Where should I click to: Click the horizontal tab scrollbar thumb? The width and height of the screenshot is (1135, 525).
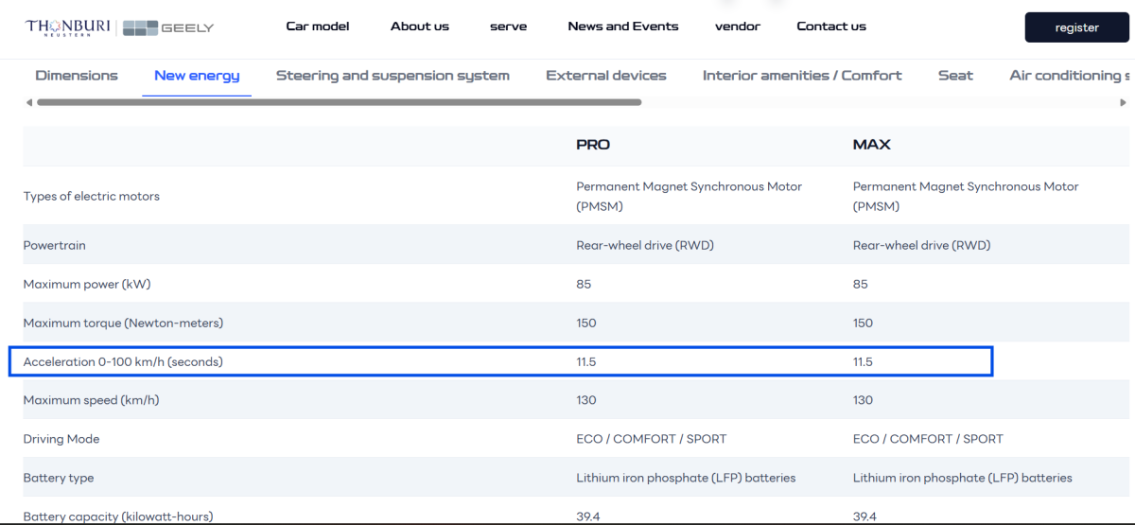339,102
